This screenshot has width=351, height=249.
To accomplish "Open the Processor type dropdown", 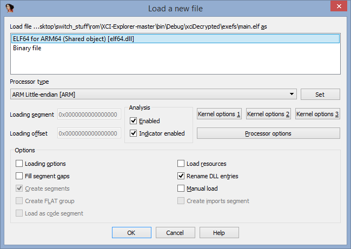I will pos(154,95).
